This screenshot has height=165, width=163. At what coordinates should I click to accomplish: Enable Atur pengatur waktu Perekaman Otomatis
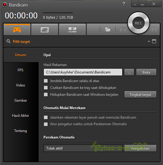tap(46, 124)
